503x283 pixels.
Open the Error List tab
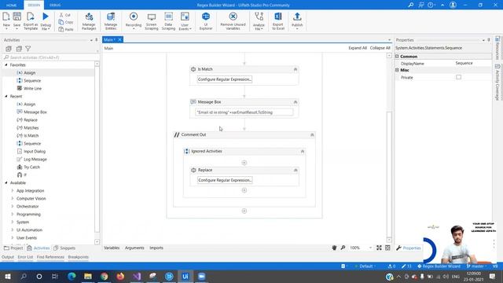click(x=25, y=257)
